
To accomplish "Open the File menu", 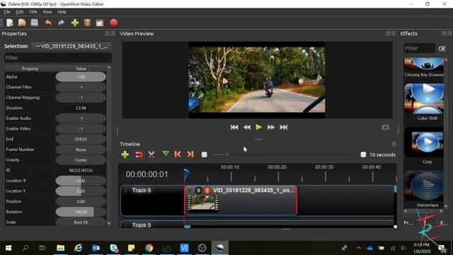I will pyautogui.click(x=7, y=12).
